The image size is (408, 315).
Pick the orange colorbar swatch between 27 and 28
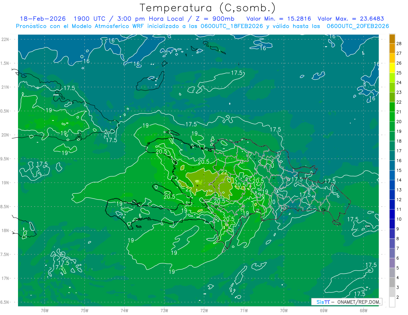392,49
